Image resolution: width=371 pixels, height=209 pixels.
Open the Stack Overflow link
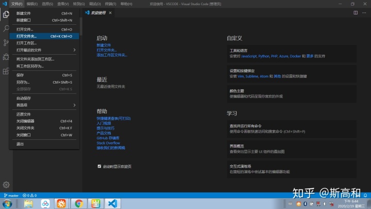108,143
